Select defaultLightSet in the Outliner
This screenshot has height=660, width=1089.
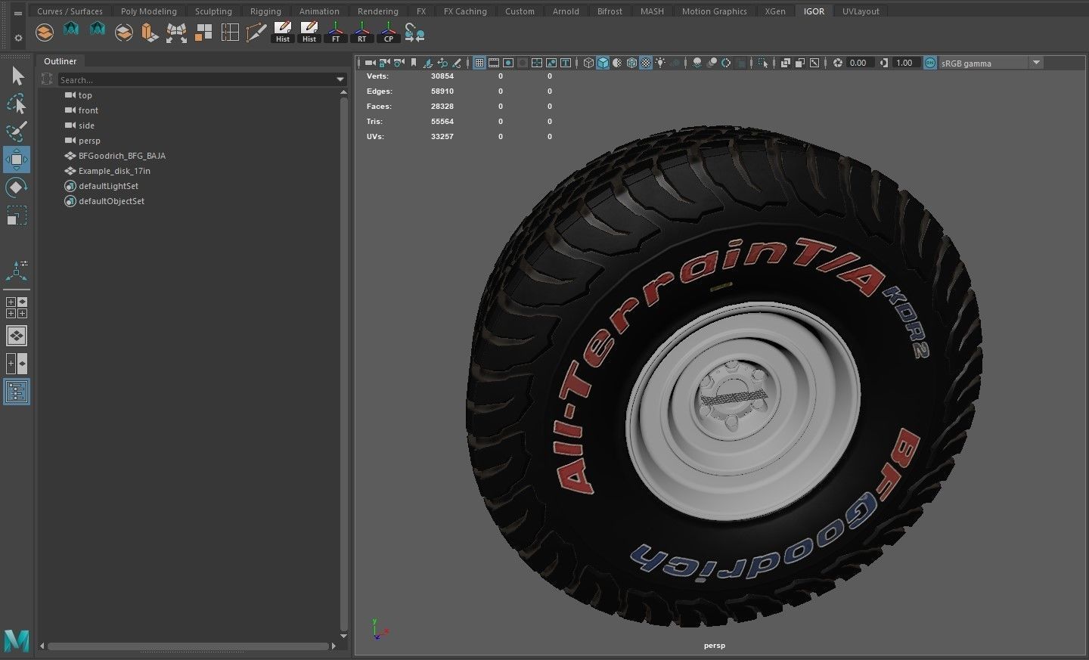click(108, 186)
